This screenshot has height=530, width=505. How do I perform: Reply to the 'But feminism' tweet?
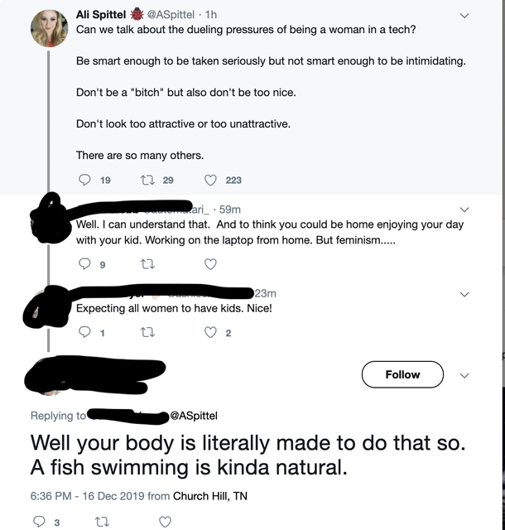point(84,263)
